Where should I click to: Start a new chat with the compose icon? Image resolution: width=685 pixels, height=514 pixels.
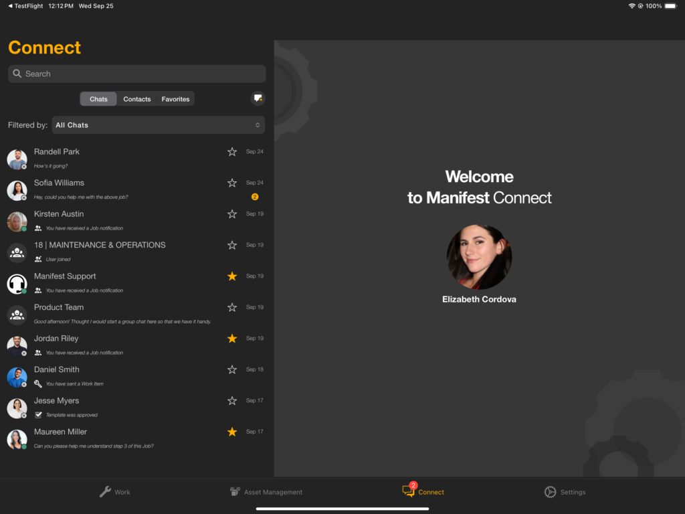click(x=258, y=98)
